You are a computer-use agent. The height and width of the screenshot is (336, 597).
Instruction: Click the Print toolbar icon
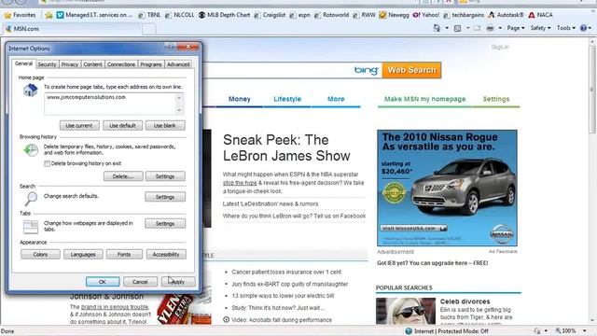(491, 28)
